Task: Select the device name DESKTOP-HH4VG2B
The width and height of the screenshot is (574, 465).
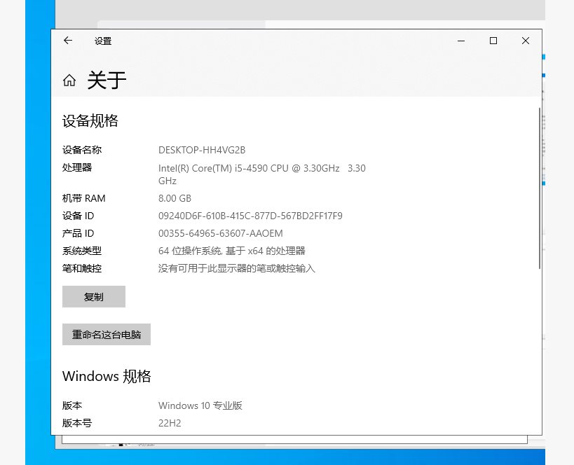Action: click(x=202, y=150)
